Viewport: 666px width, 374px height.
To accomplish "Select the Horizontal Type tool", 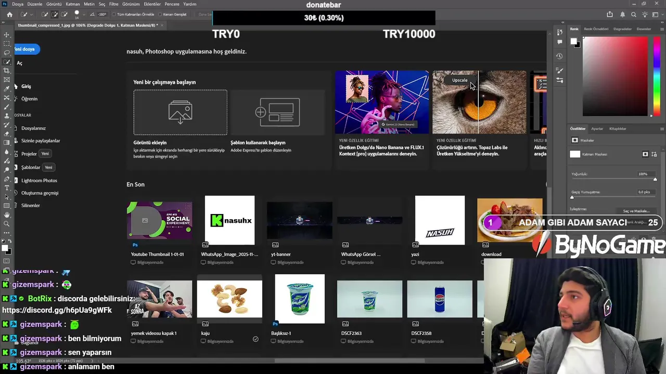I will click(x=7, y=188).
